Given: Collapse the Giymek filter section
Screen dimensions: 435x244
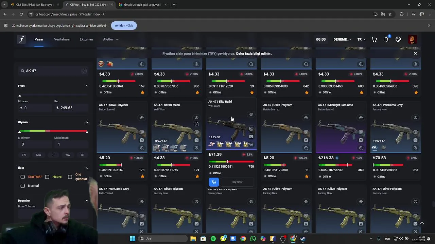Looking at the screenshot, I should click(x=87, y=122).
